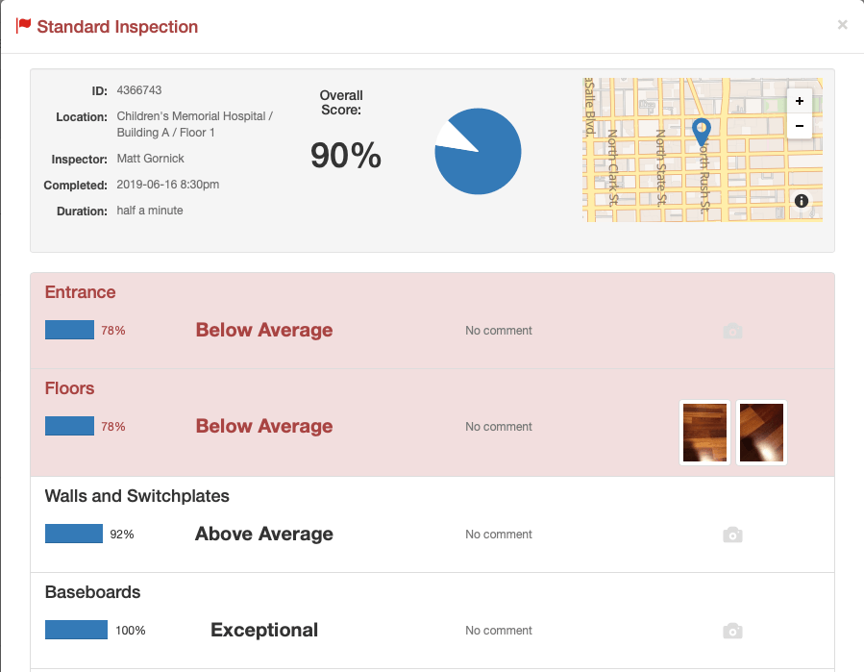Click the Entrance 78% score bar

click(69, 330)
